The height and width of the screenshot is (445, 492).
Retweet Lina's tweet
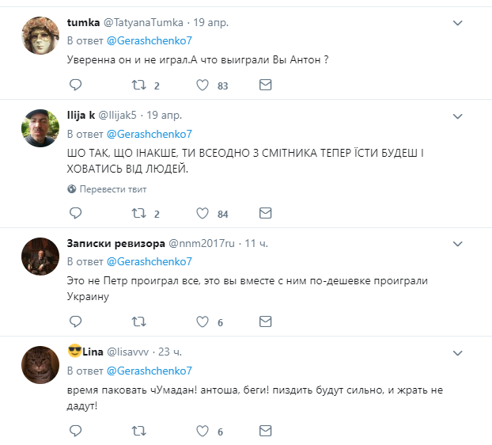(x=138, y=432)
